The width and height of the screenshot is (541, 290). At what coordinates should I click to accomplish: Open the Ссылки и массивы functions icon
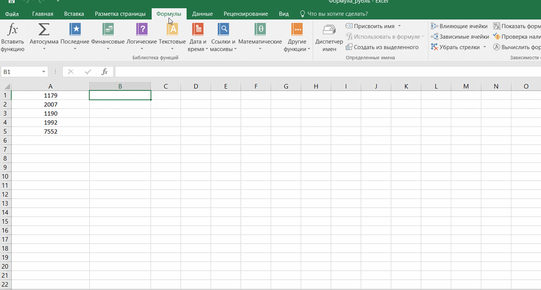tap(223, 30)
